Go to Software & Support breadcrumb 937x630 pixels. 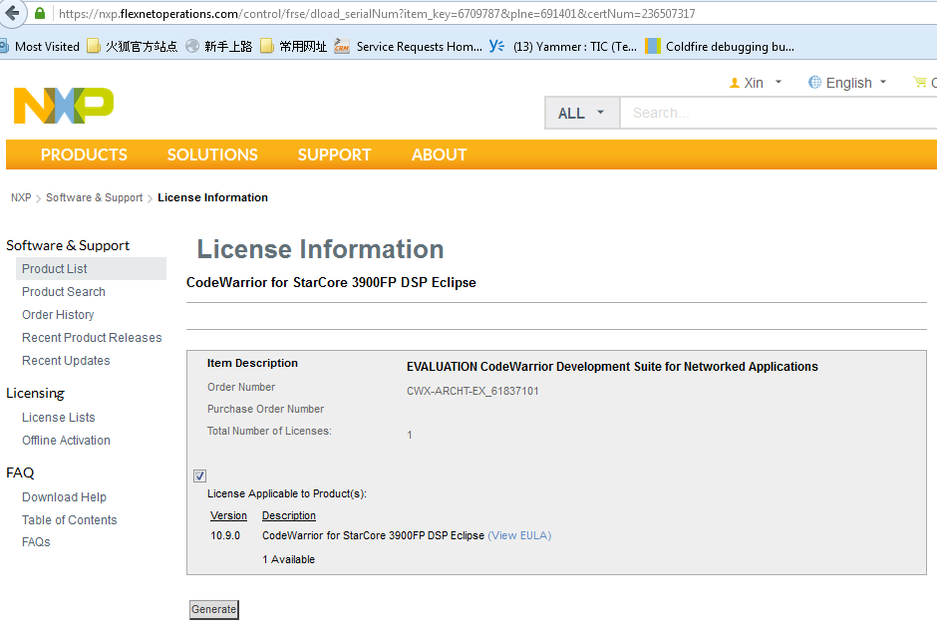[x=95, y=197]
